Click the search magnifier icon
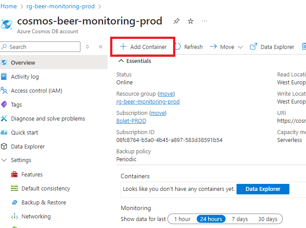 point(4,47)
